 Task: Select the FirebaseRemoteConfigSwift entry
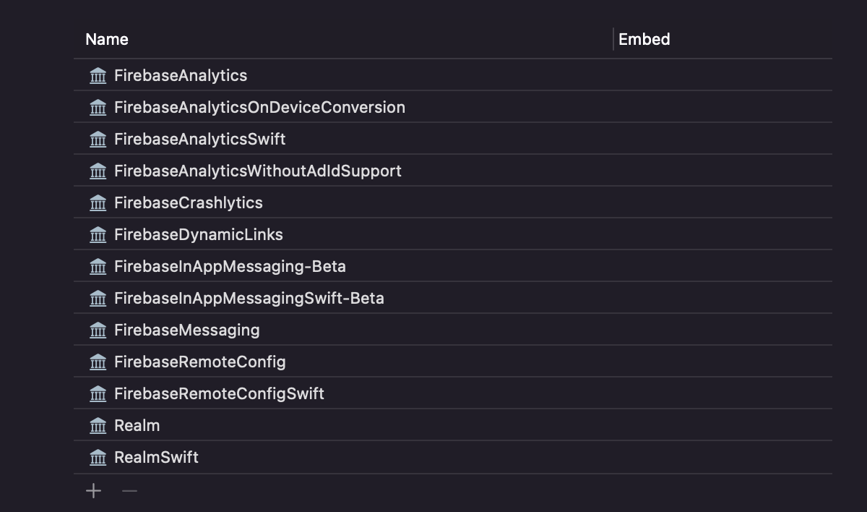(219, 393)
